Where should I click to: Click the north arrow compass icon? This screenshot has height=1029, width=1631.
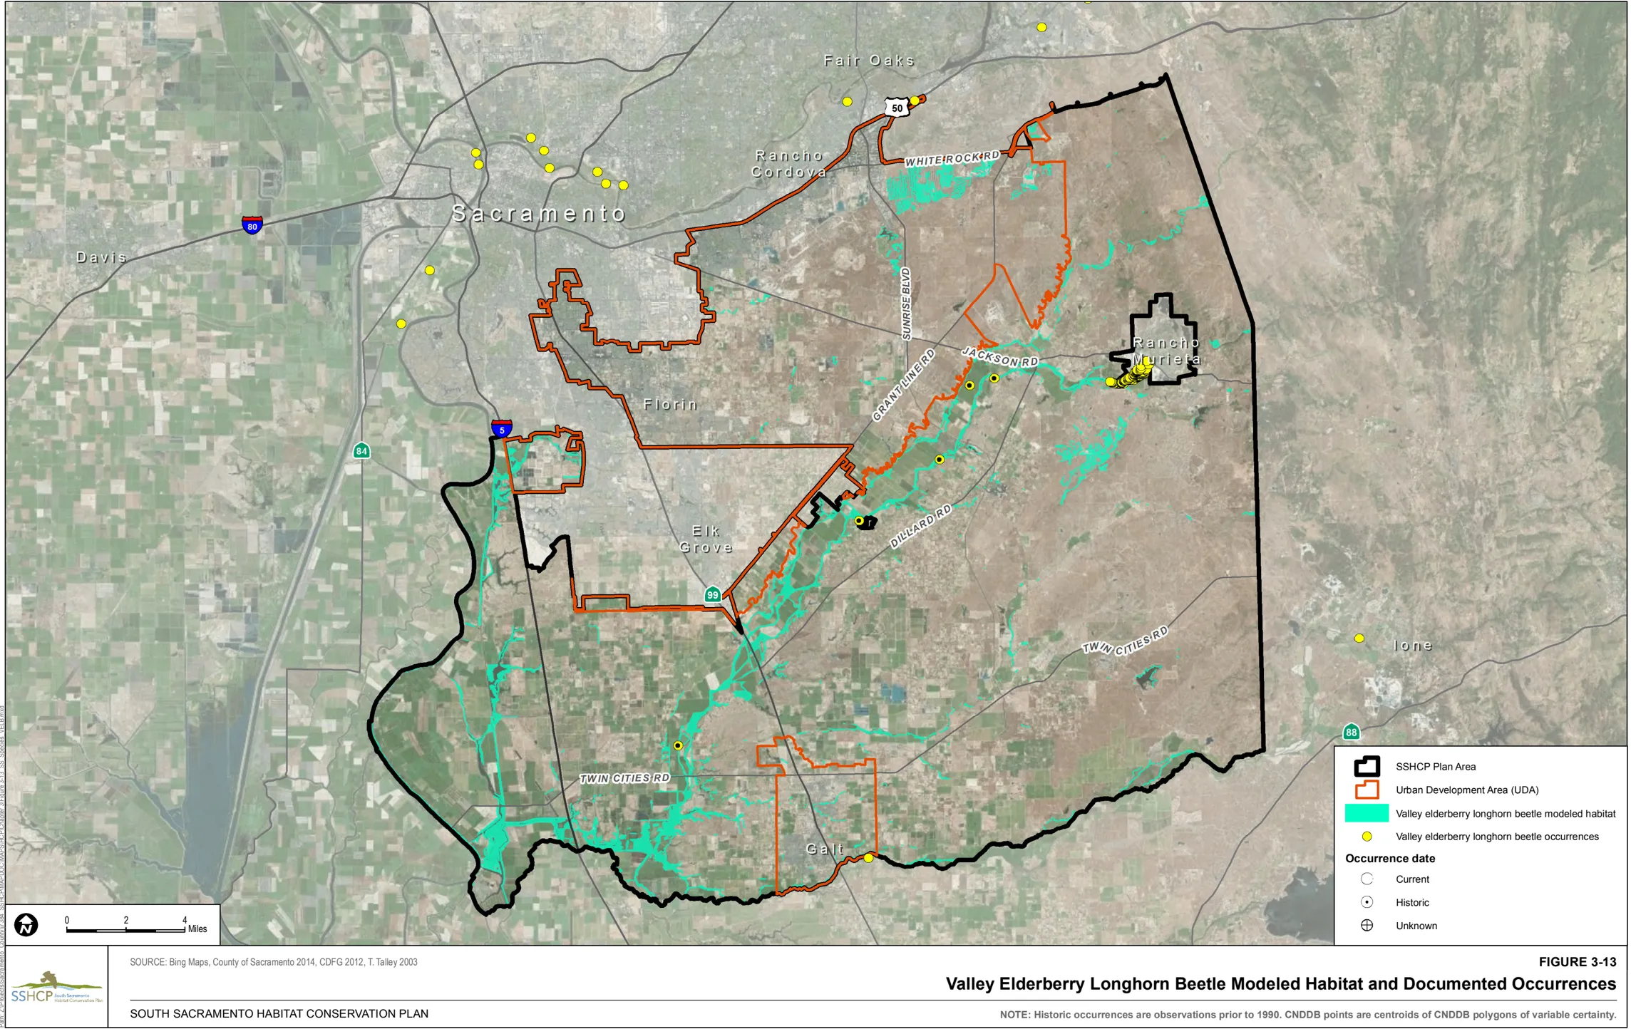click(26, 925)
